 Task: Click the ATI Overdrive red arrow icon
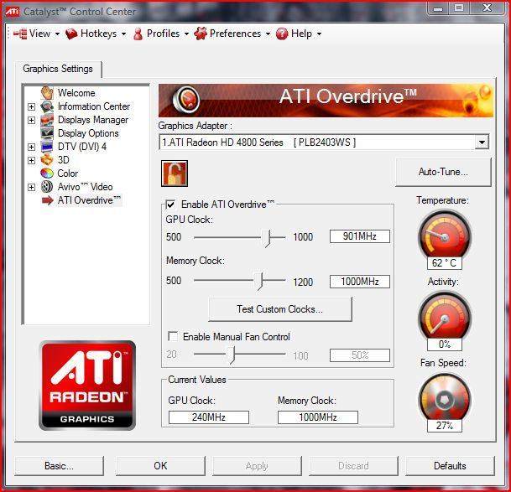[x=48, y=200]
